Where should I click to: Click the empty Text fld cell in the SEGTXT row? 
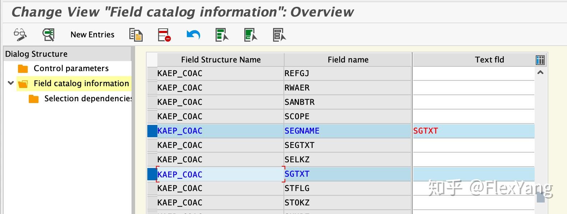coord(474,145)
